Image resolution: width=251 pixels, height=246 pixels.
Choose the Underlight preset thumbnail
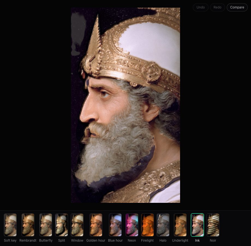click(x=180, y=225)
